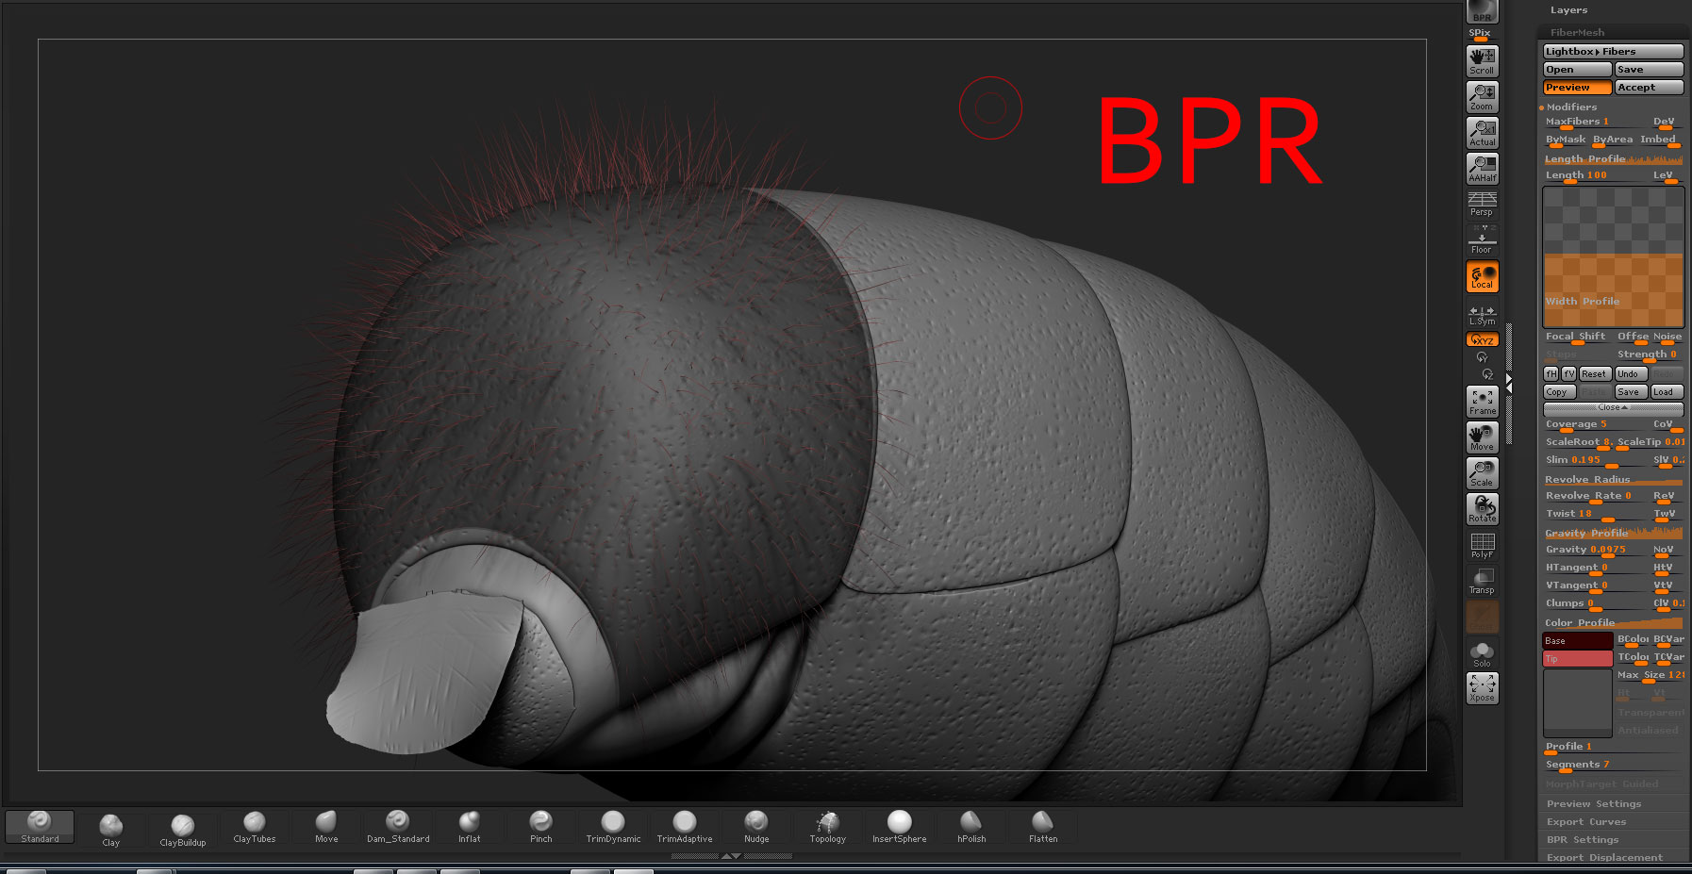Toggle L.Sym local symmetry

1482,315
